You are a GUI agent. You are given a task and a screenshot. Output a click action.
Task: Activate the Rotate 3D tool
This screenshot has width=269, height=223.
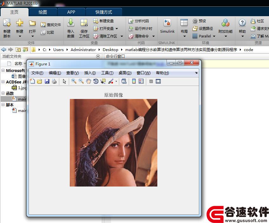pyautogui.click(x=96, y=81)
